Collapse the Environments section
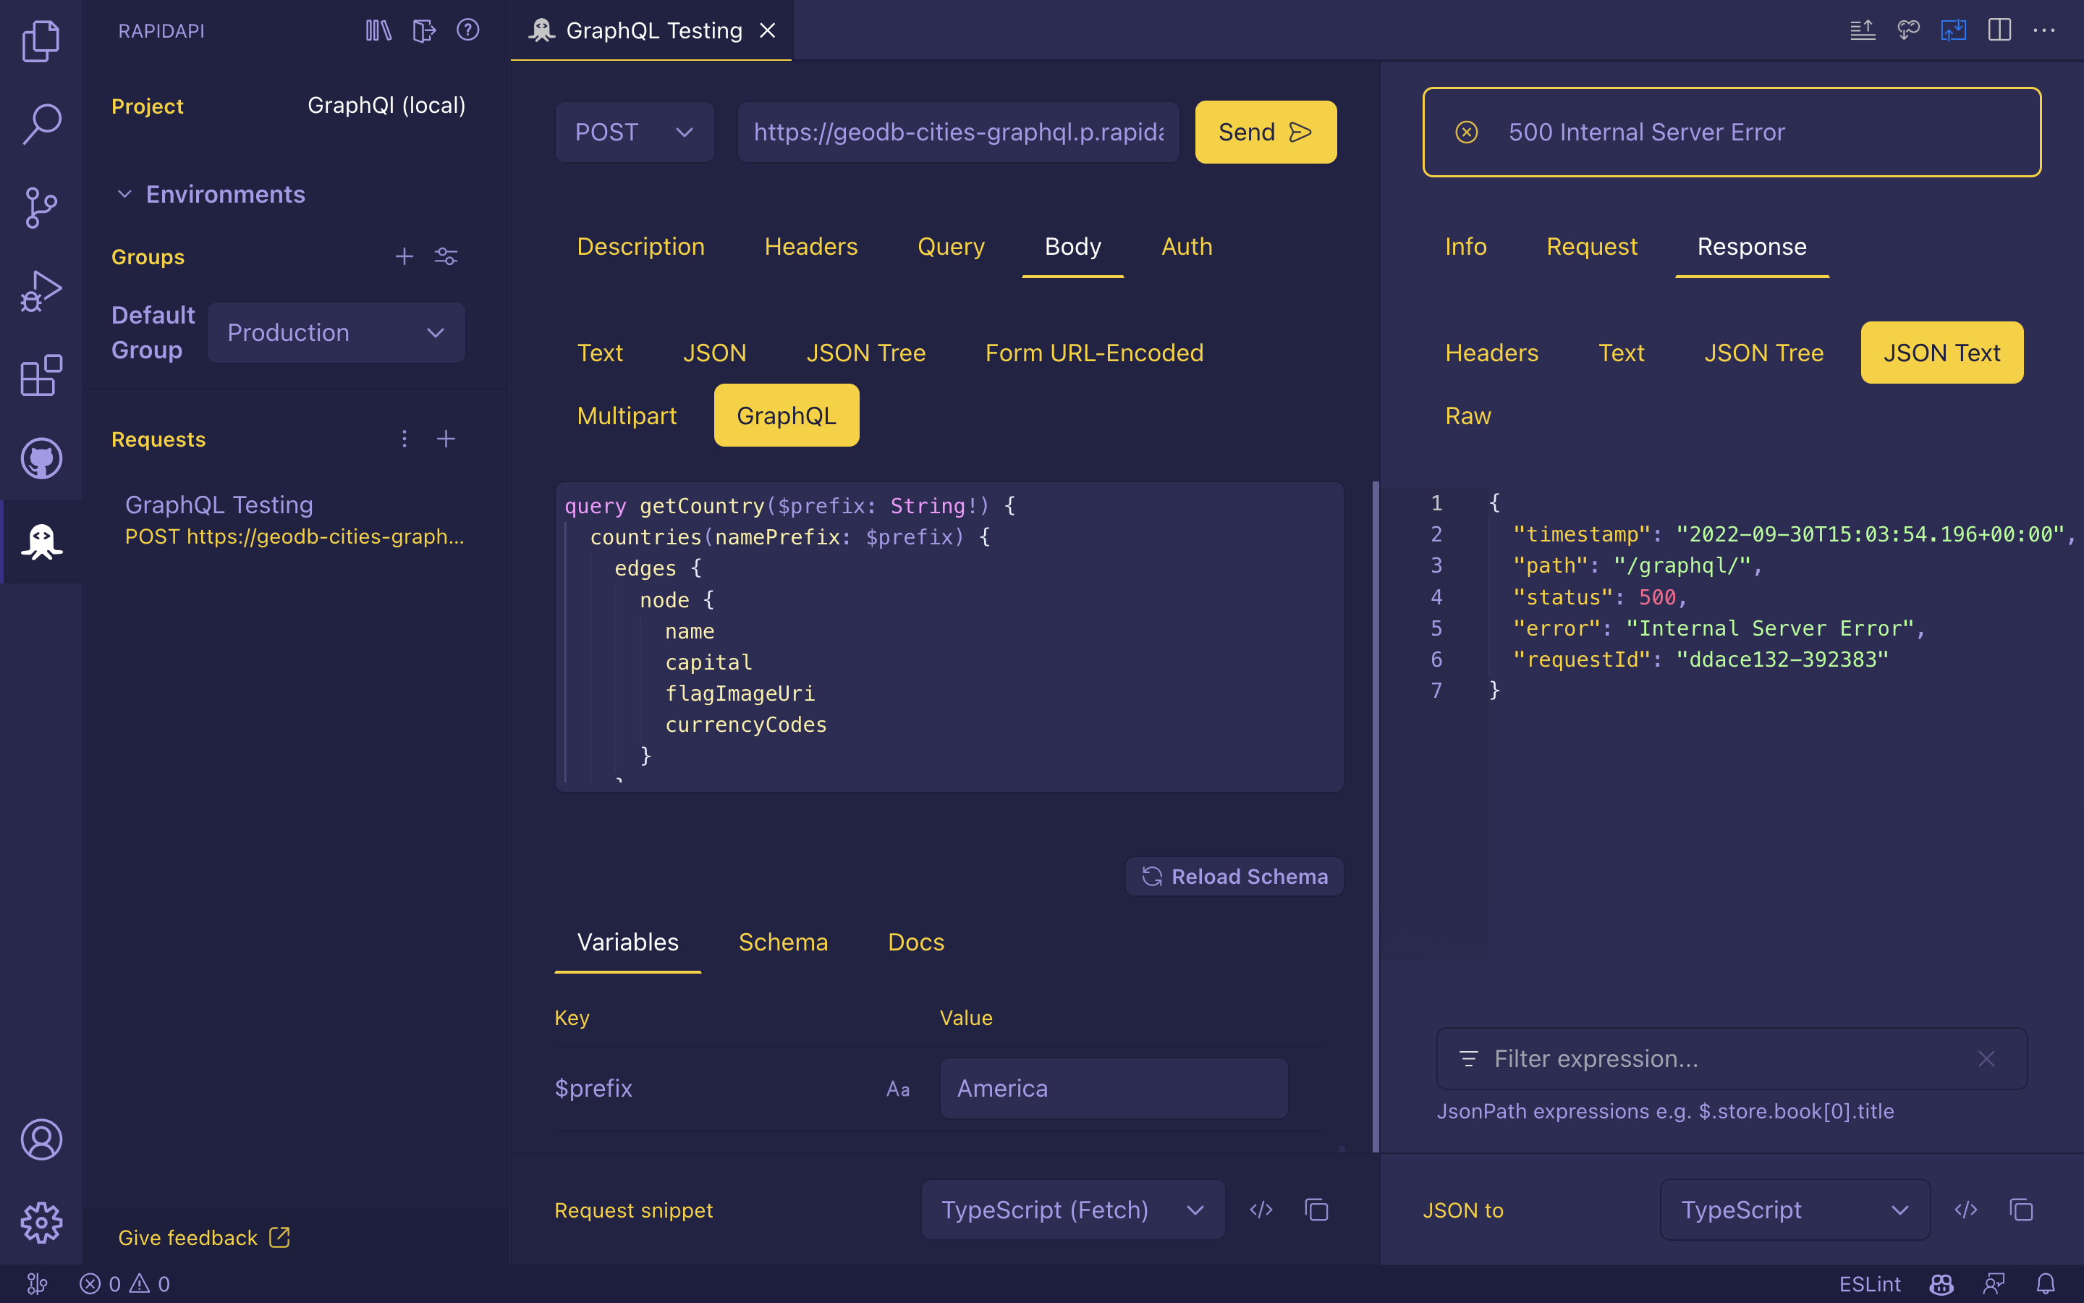 coord(125,194)
